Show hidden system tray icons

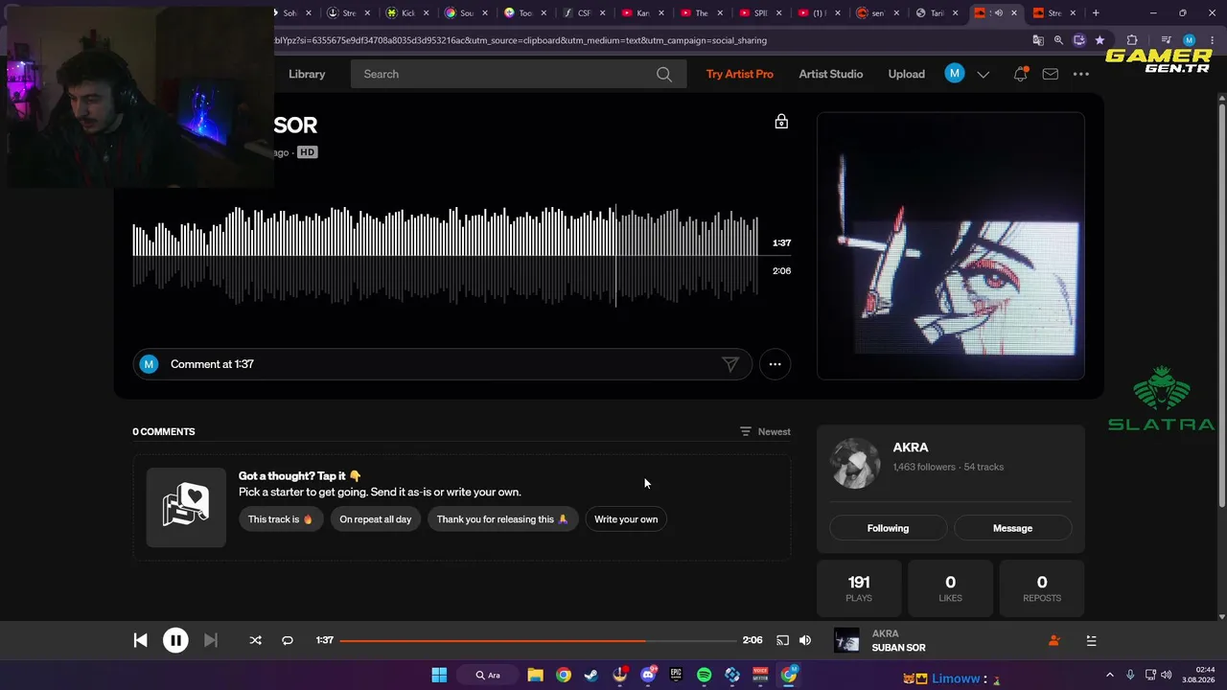click(x=1110, y=675)
